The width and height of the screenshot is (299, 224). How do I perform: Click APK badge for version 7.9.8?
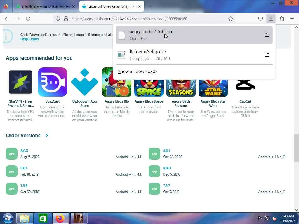coord(12,189)
